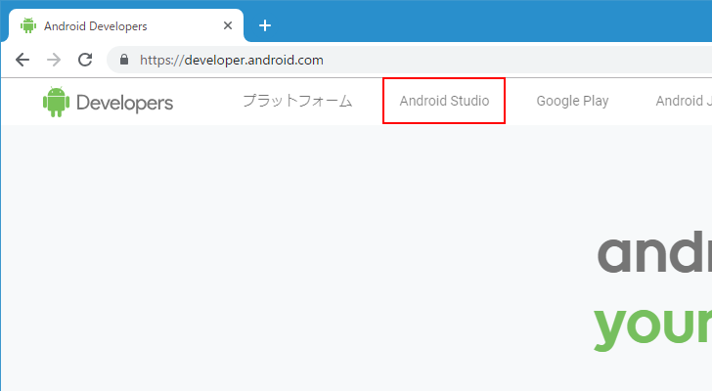Open the Android Studio nav link
This screenshot has width=712, height=391.
click(444, 101)
